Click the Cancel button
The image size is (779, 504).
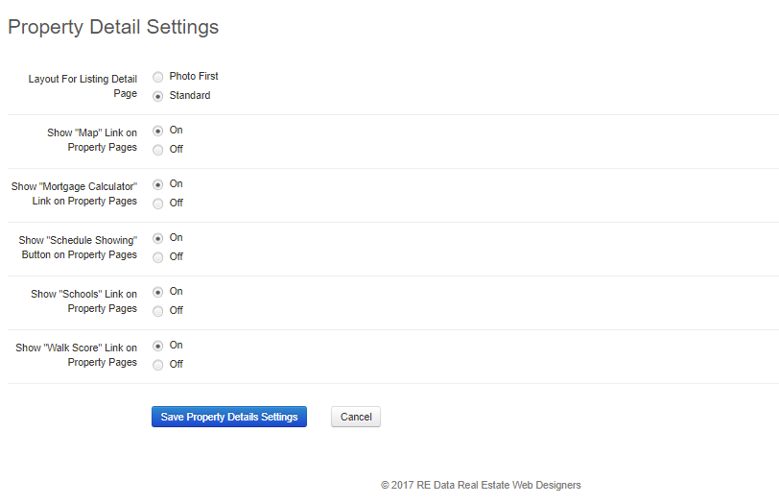[x=356, y=417]
